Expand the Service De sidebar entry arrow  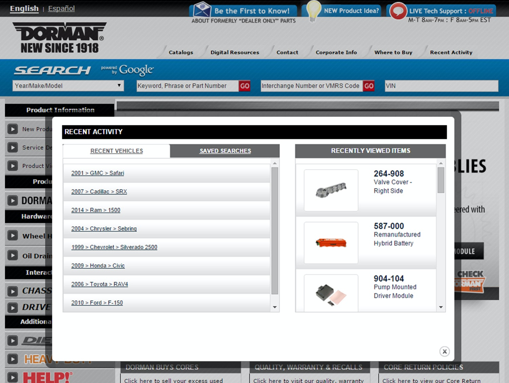[x=13, y=147]
